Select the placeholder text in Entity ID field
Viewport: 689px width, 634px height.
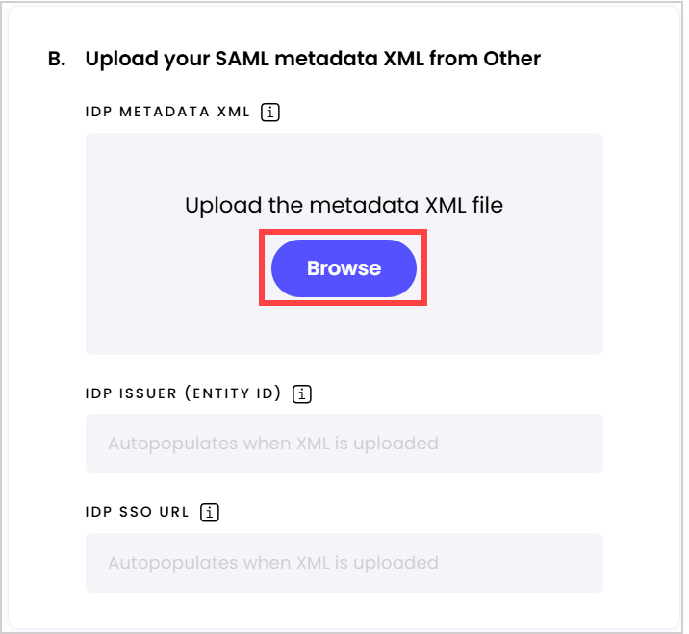(x=273, y=444)
